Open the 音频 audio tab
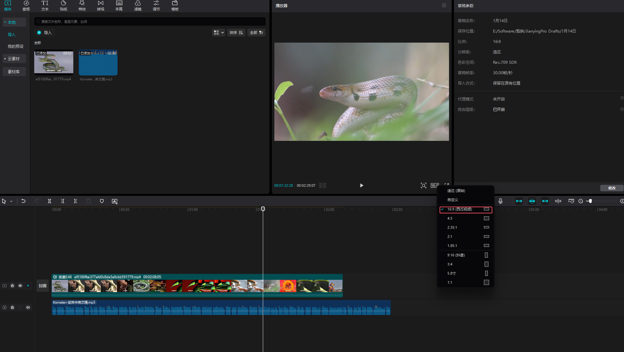 point(26,6)
